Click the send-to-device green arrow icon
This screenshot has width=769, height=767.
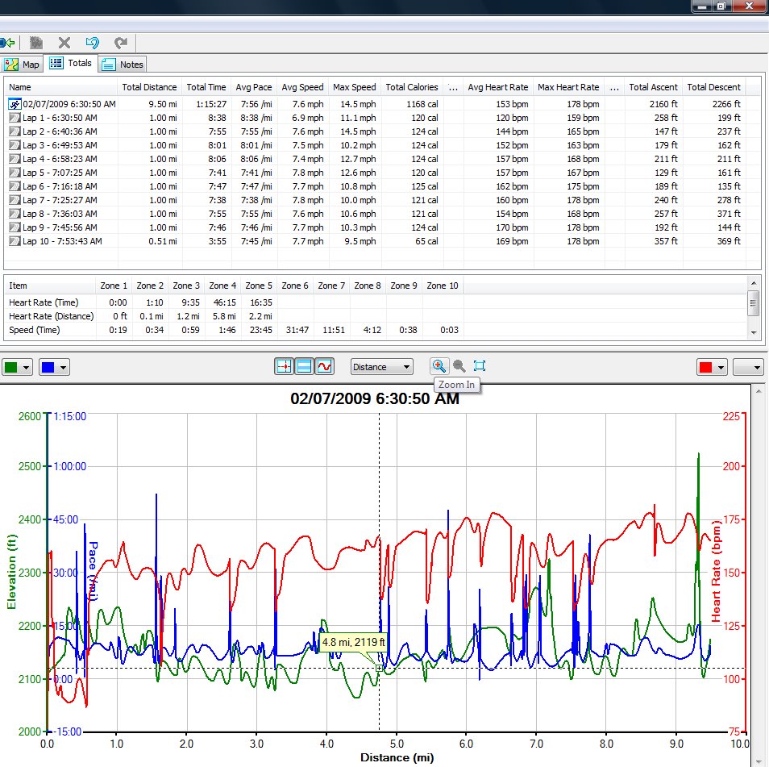7,44
